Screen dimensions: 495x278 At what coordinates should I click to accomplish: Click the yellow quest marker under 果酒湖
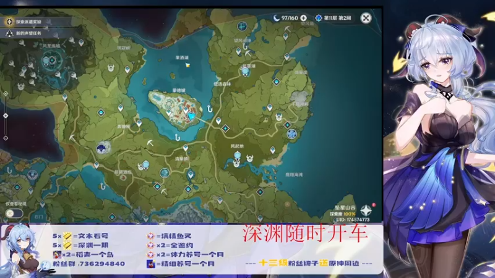[x=188, y=65]
